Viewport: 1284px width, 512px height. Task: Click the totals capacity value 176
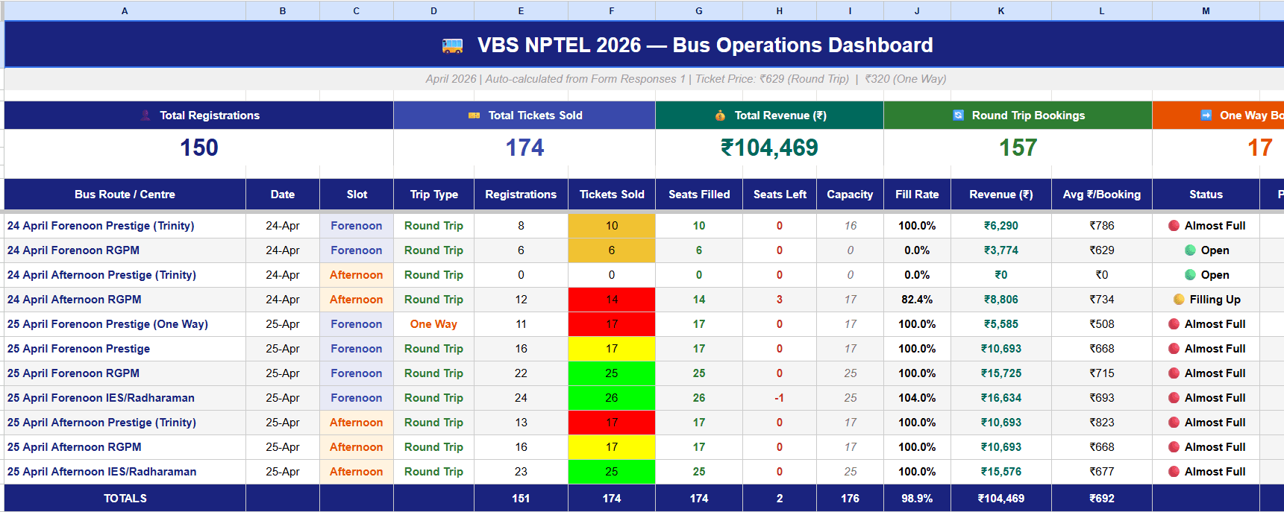coord(850,498)
